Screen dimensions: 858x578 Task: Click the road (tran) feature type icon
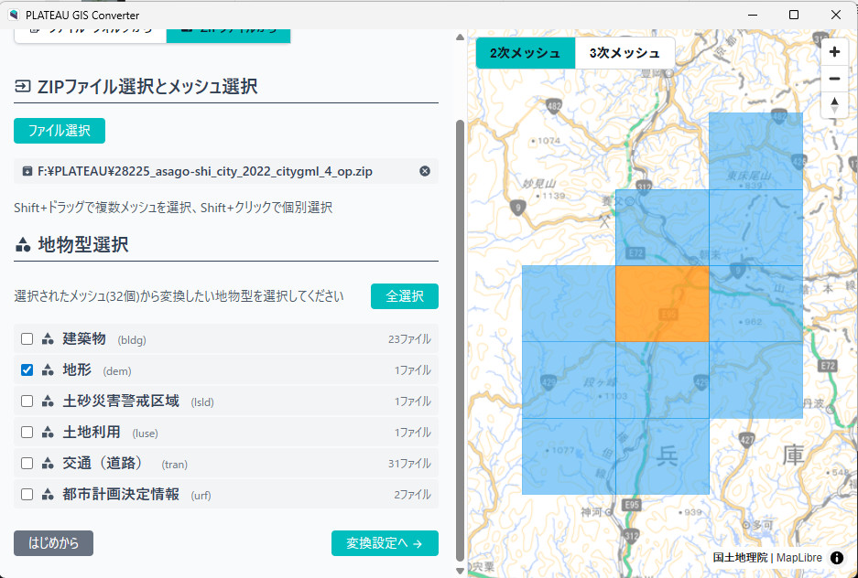coord(48,464)
